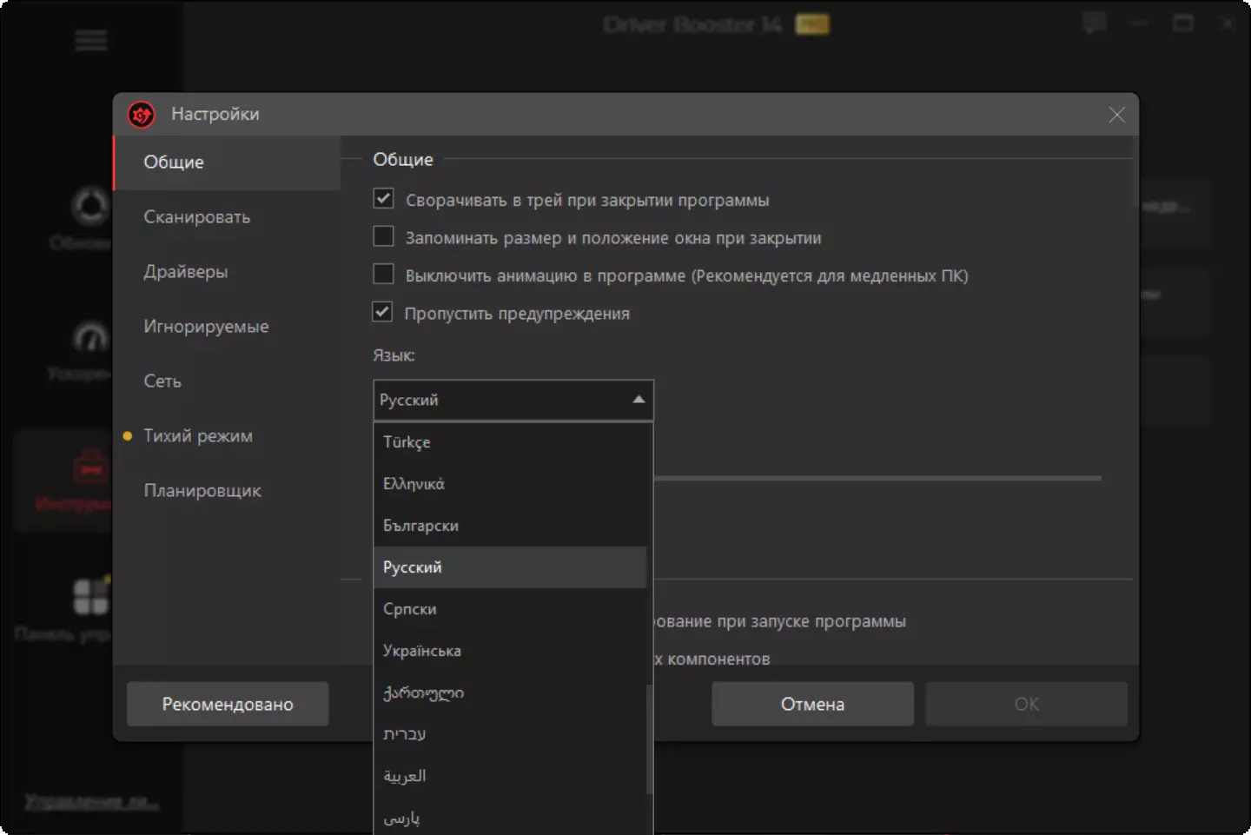Viewport: 1251px width, 835px height.
Task: Collapse the Русский language dropdown arrow
Action: pyautogui.click(x=639, y=400)
